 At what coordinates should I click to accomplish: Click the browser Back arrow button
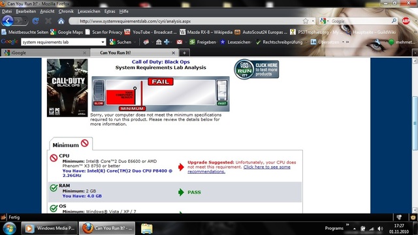pos(8,21)
